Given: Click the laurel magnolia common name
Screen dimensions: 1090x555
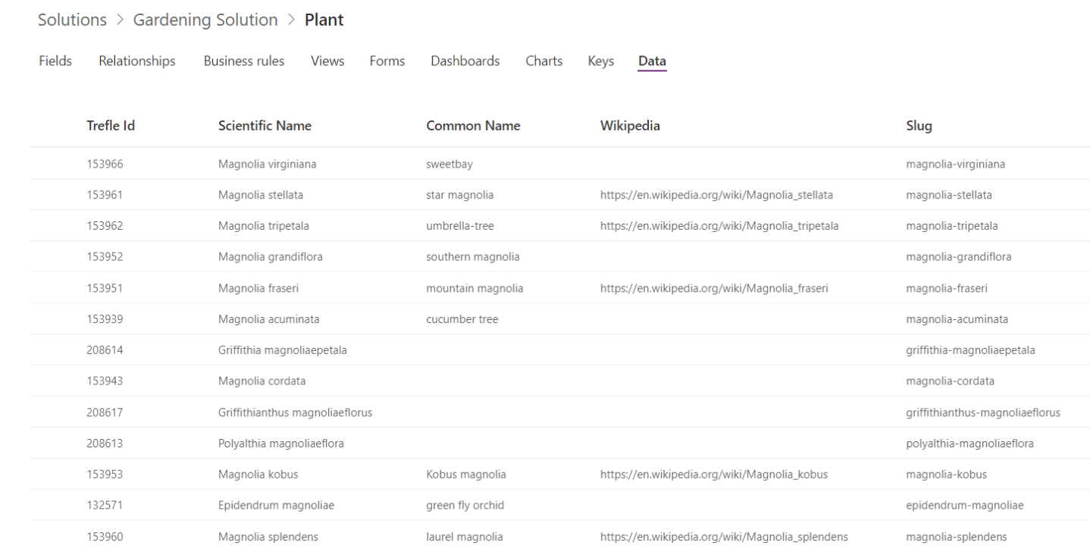Looking at the screenshot, I should click(465, 537).
